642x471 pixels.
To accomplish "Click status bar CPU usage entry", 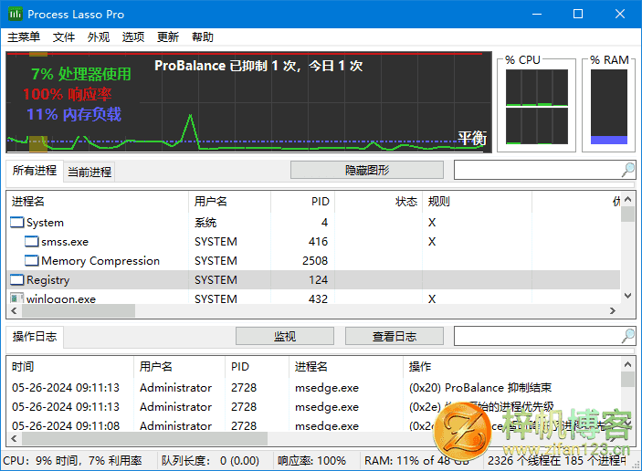I will pyautogui.click(x=72, y=461).
